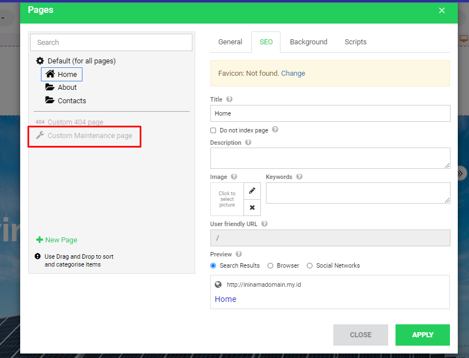Select the Social Networks preview radio button
Image resolution: width=469 pixels, height=358 pixels.
pos(310,265)
